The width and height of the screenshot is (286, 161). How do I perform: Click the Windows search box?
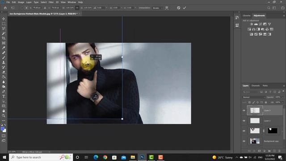pos(41,157)
